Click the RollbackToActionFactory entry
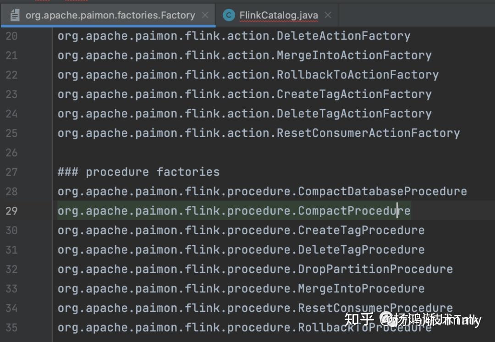This screenshot has width=495, height=342. [x=248, y=75]
